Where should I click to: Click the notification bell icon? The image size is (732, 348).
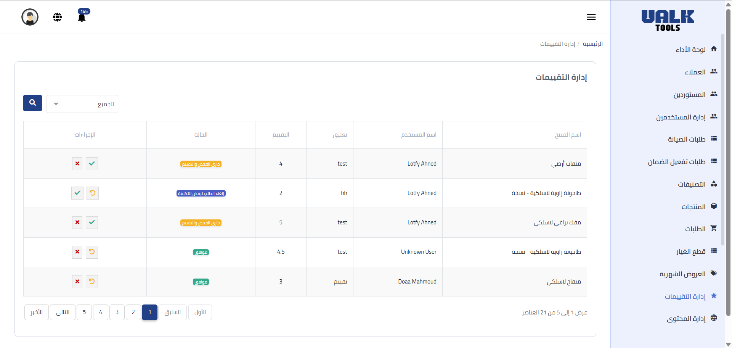[x=82, y=18]
